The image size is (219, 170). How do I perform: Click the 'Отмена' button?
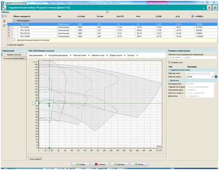point(100,164)
